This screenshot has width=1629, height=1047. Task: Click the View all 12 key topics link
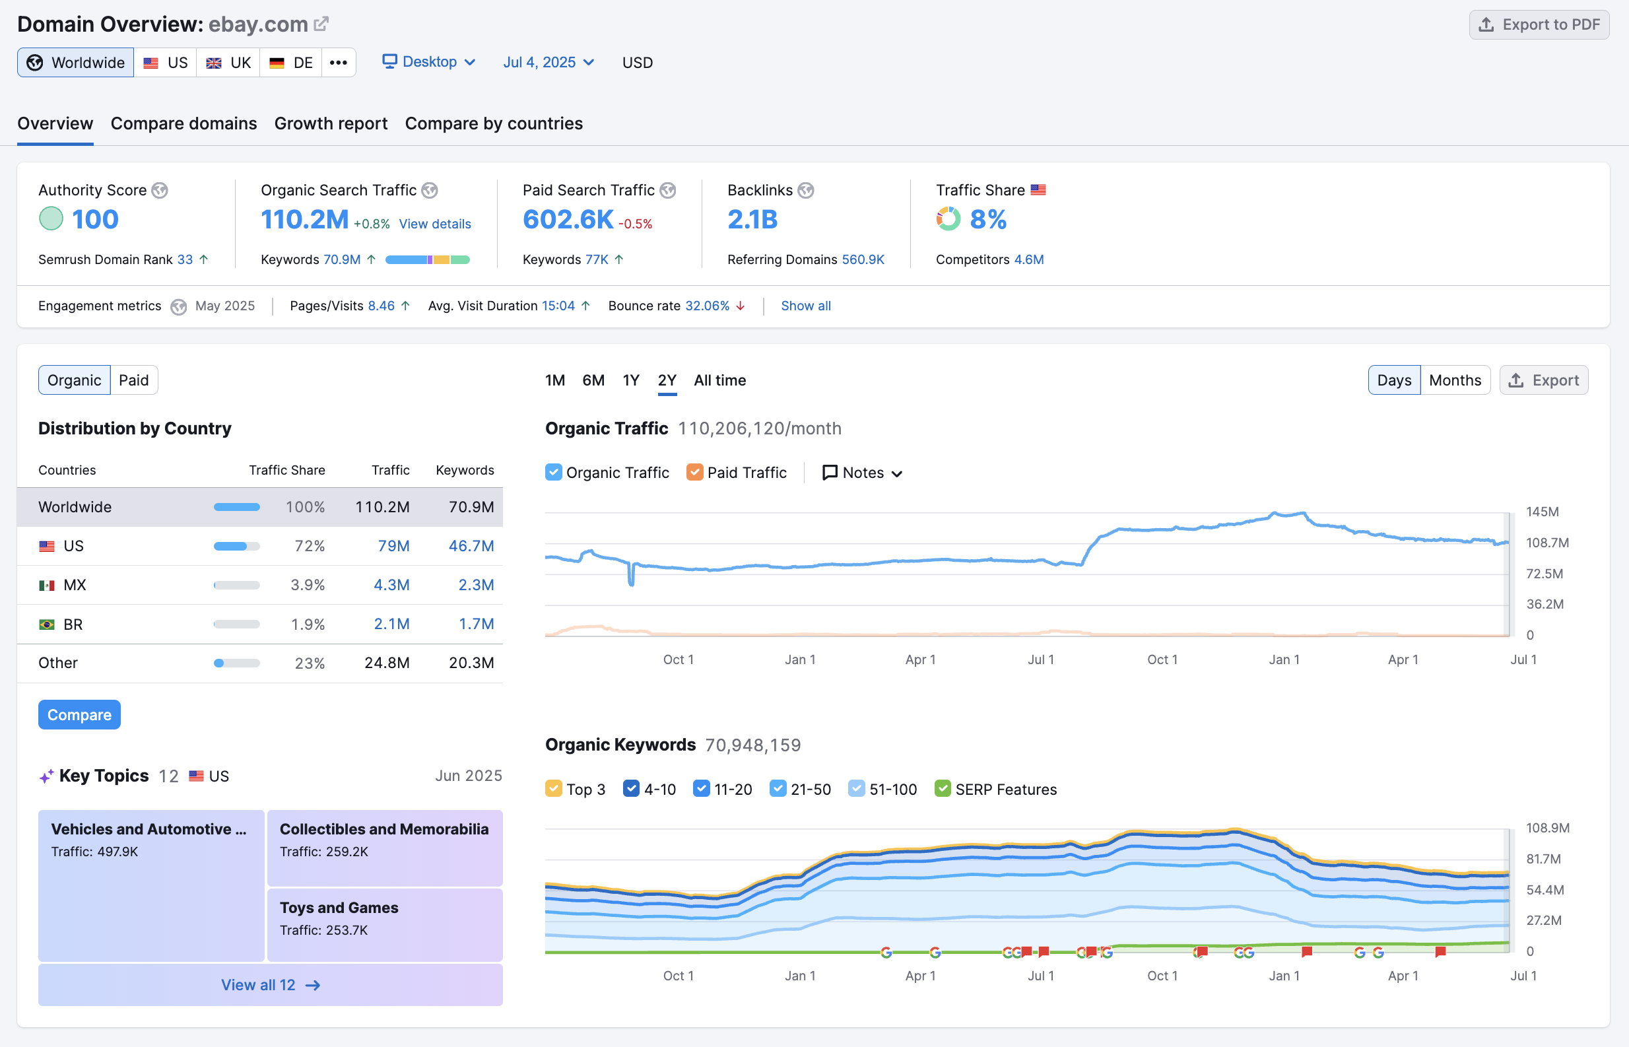(x=269, y=984)
